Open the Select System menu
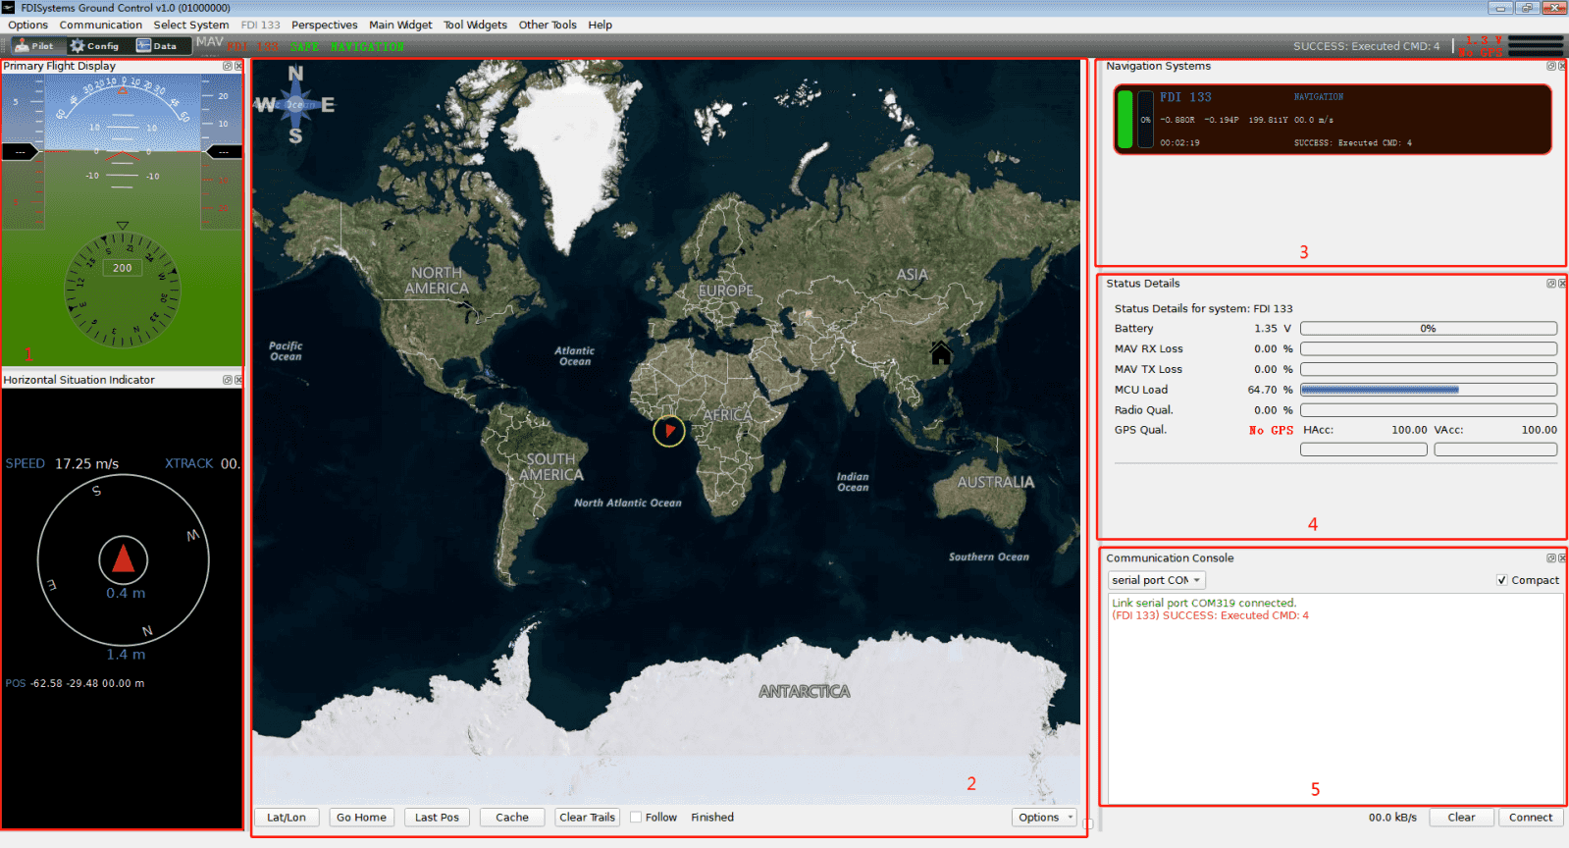The width and height of the screenshot is (1569, 848). click(191, 25)
